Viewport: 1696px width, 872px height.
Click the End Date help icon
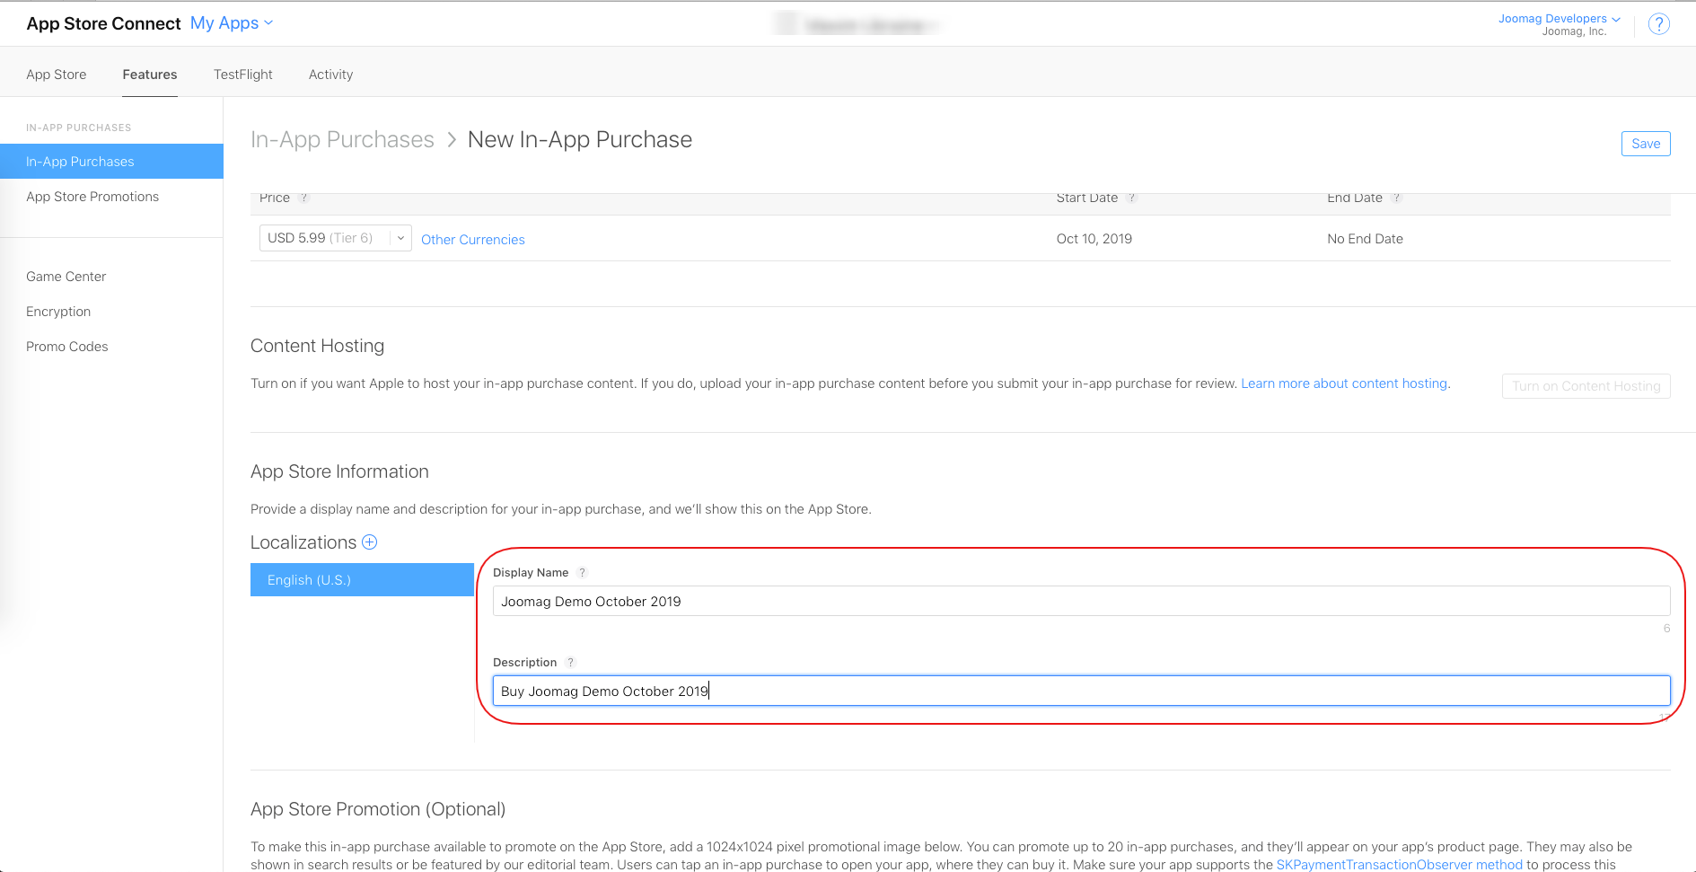click(1396, 198)
